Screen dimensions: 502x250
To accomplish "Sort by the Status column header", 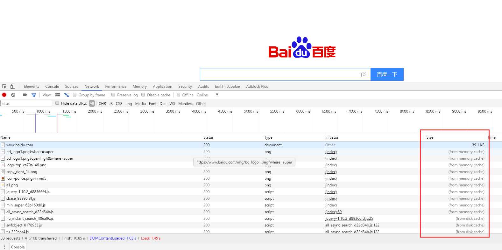I will click(x=233, y=137).
